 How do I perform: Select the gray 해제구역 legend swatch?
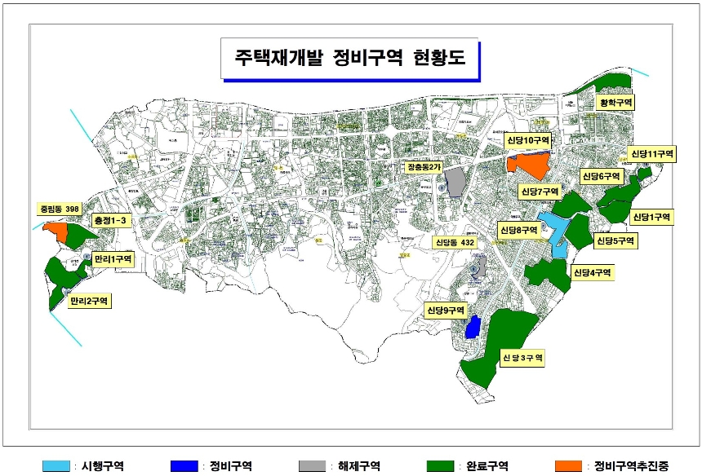click(x=312, y=466)
